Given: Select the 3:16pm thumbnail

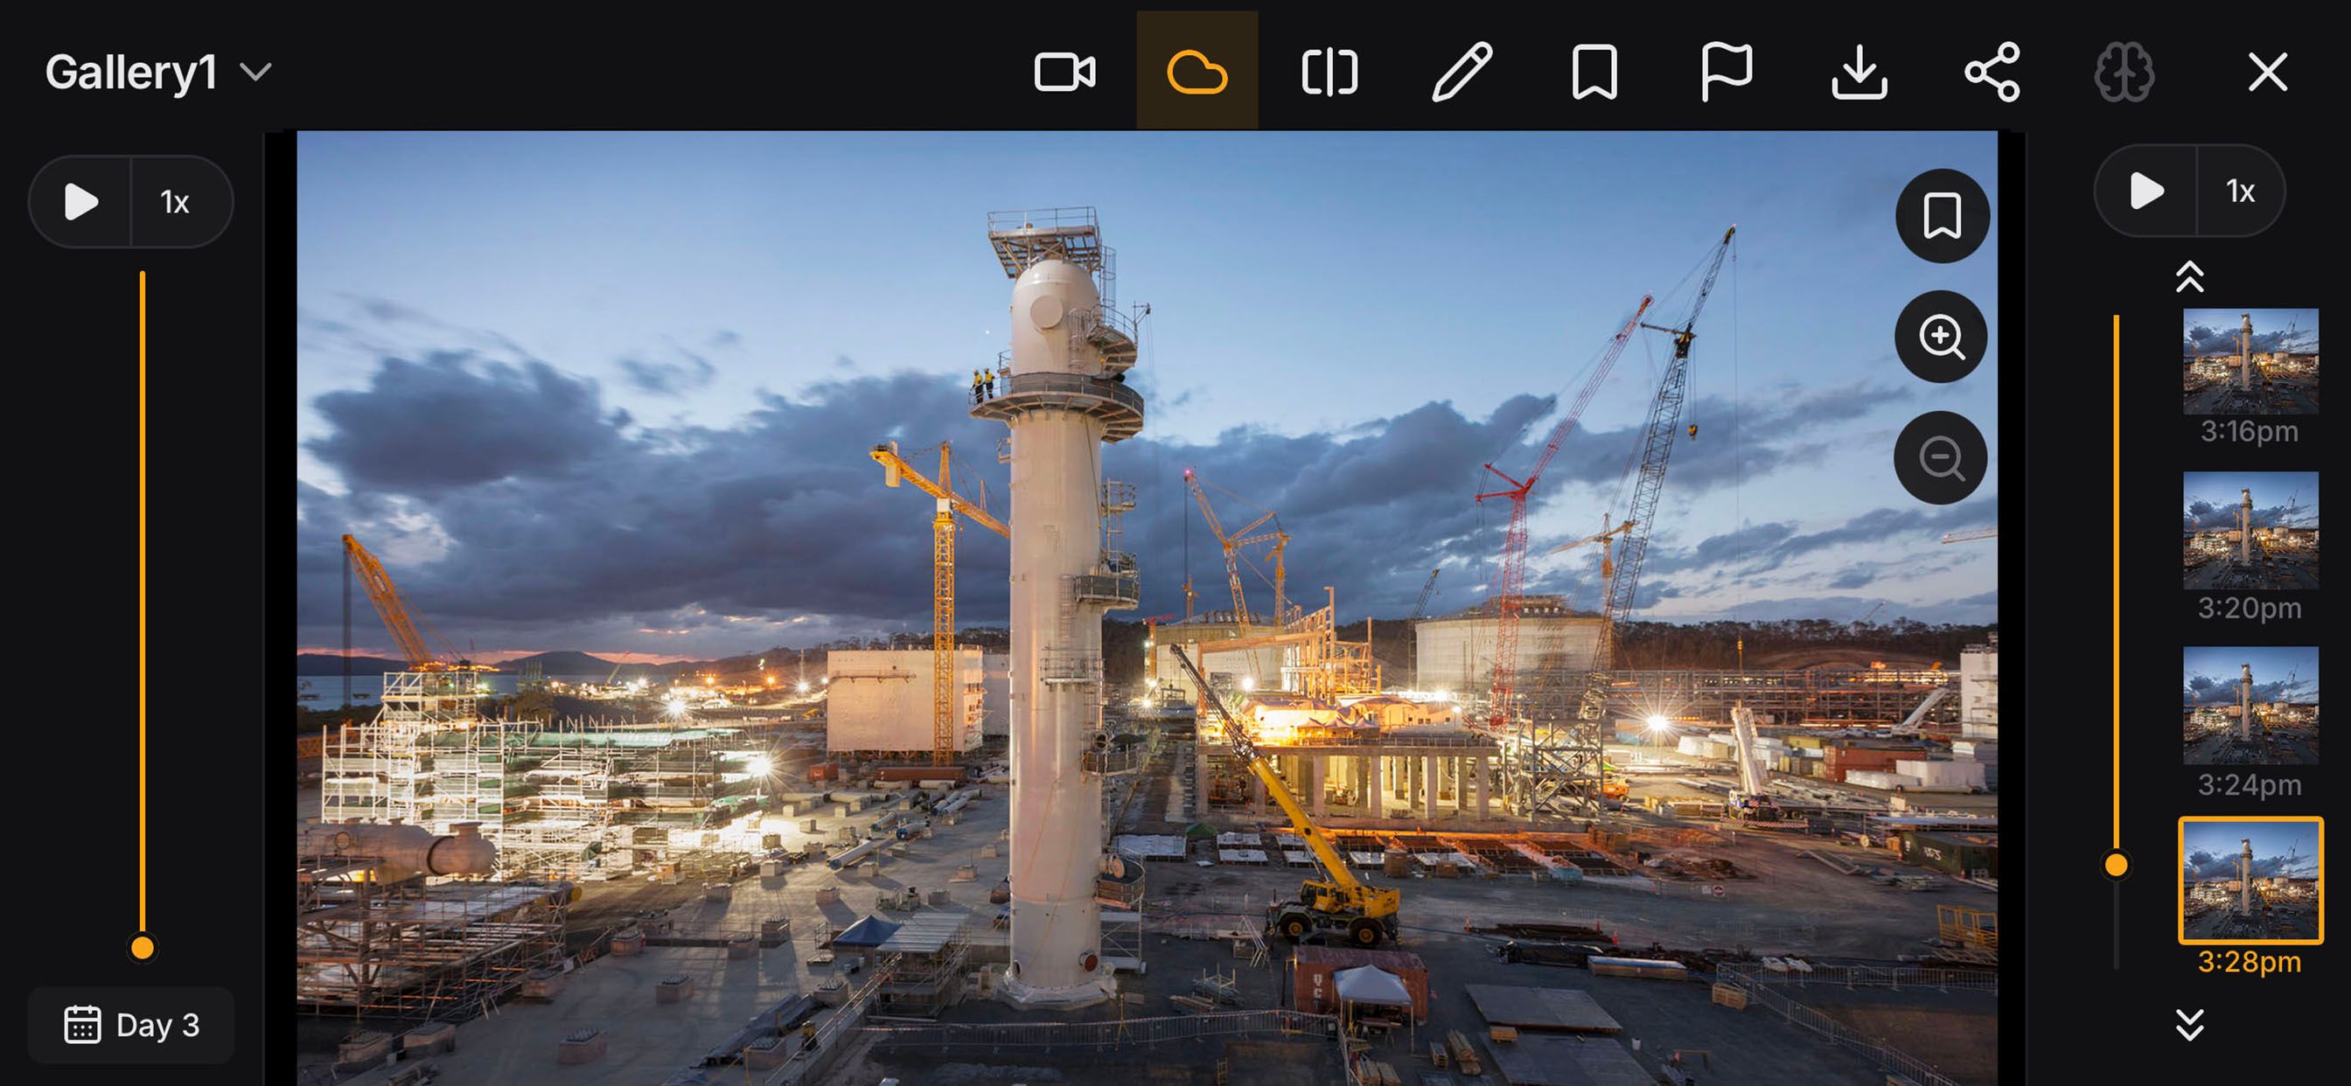Looking at the screenshot, I should tap(2250, 360).
